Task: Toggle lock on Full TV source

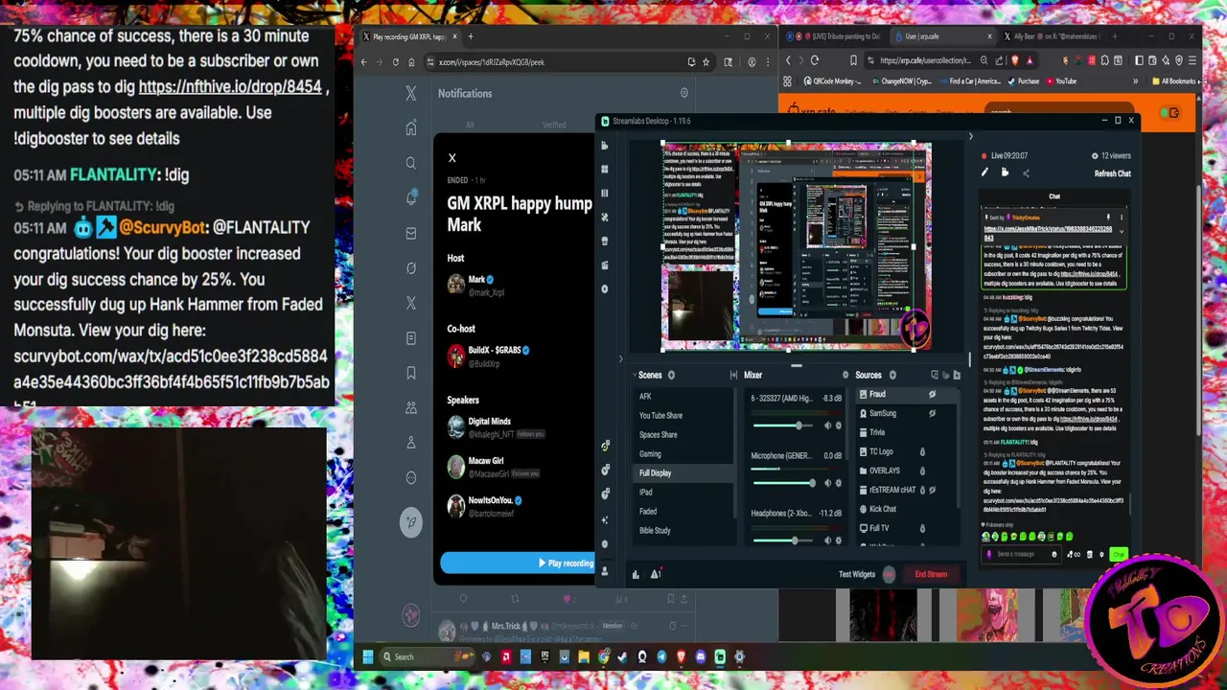Action: pos(922,528)
